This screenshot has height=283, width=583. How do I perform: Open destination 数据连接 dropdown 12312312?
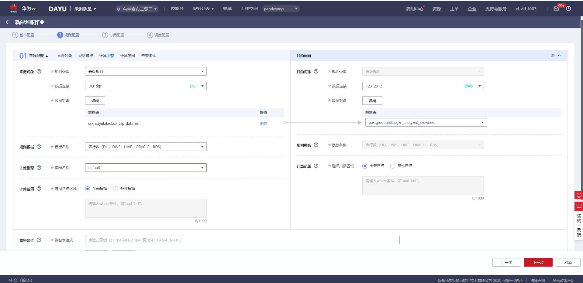[423, 86]
